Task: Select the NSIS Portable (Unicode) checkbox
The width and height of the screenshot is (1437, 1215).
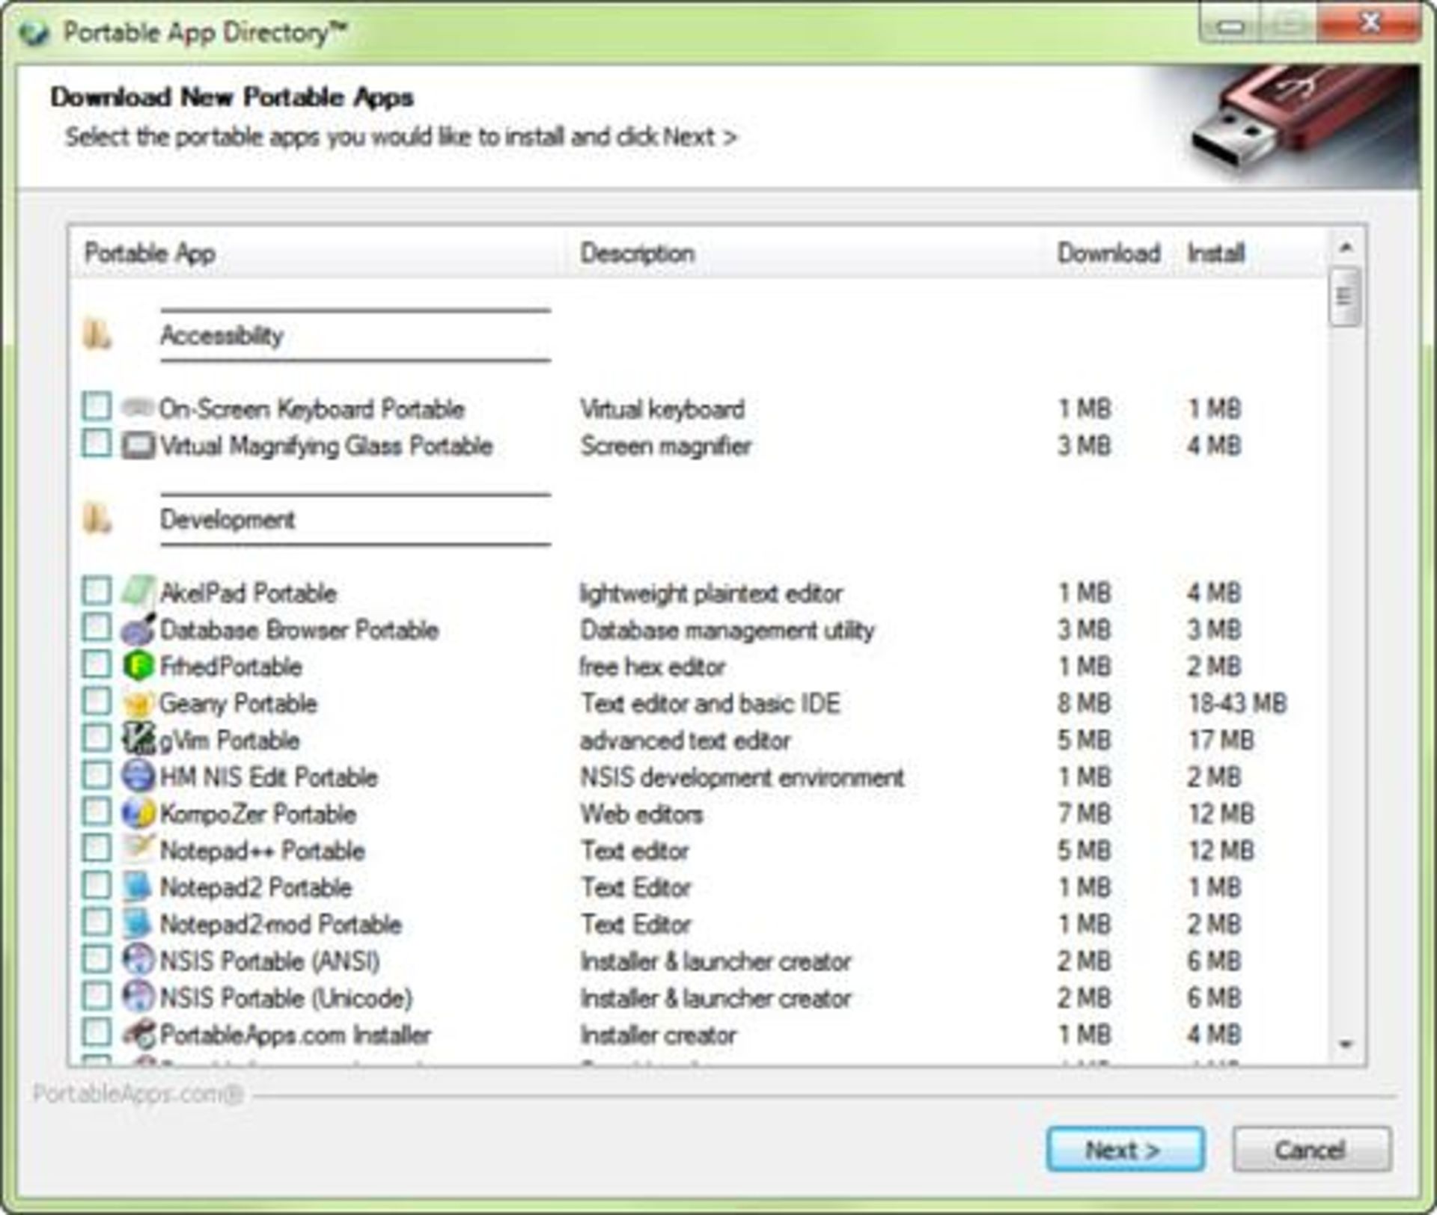Action: (97, 995)
